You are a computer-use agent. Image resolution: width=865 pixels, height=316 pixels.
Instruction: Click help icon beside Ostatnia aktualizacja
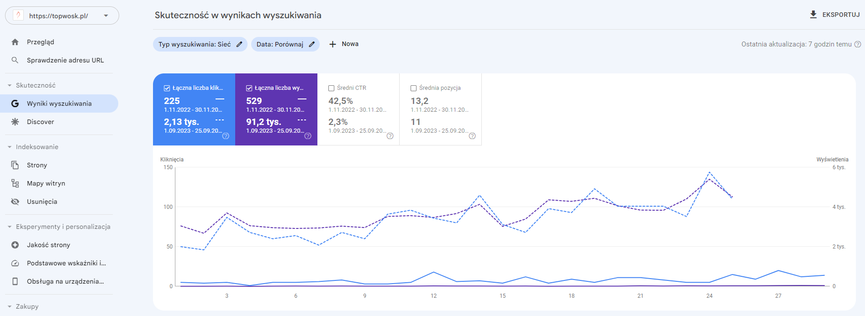858,44
